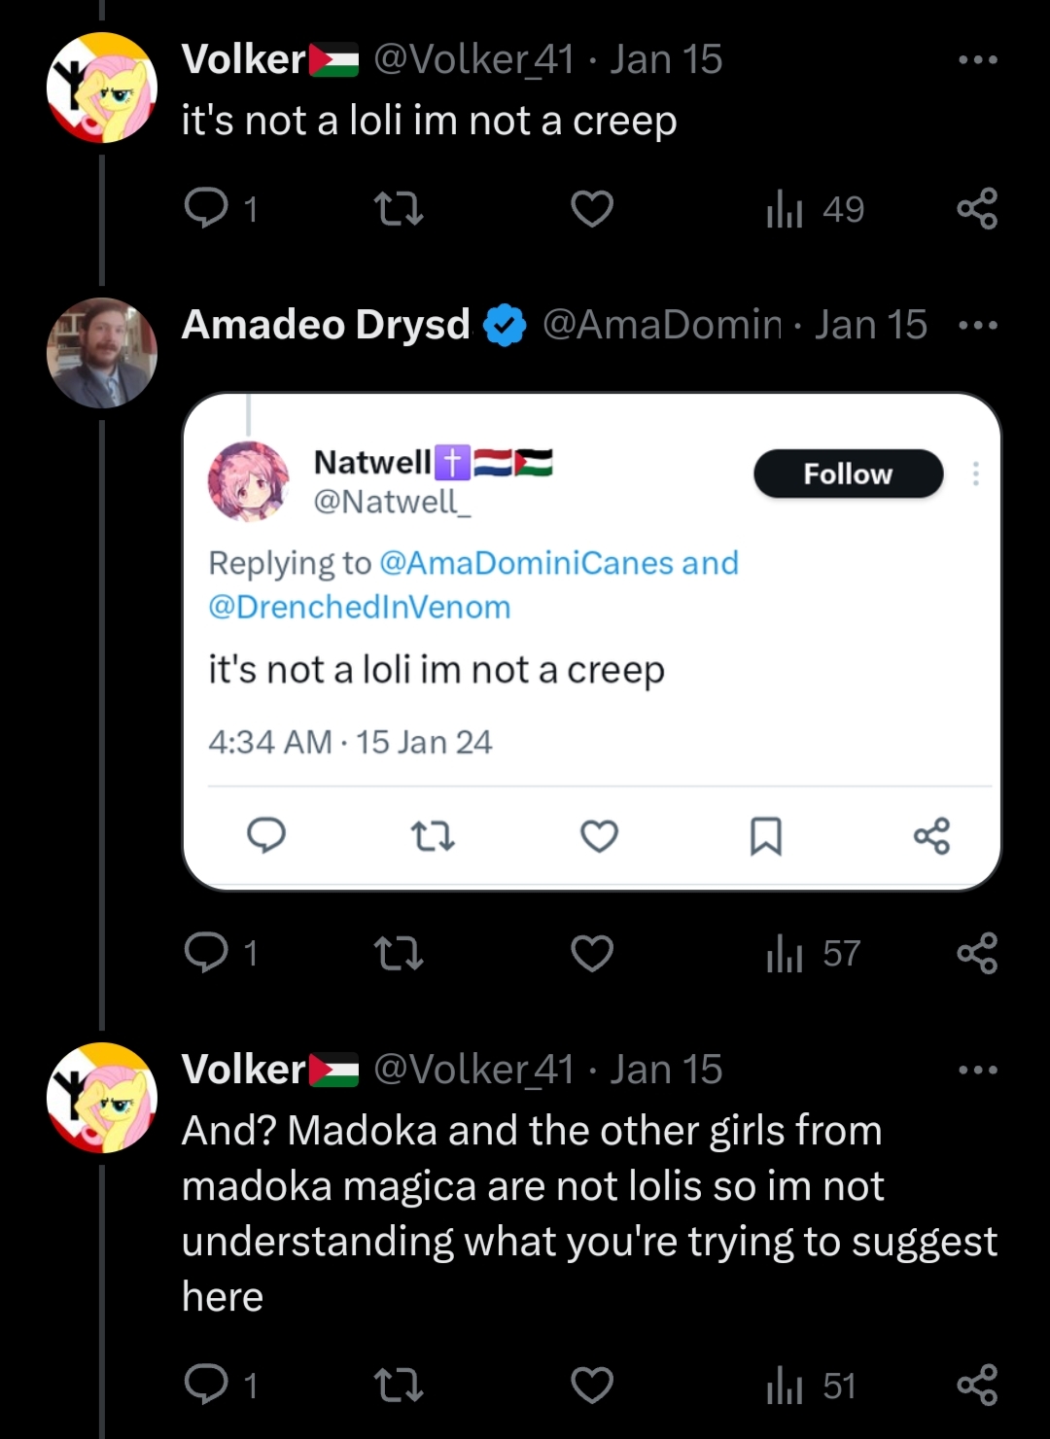This screenshot has width=1050, height=1439.
Task: Share Volker's first tweet
Action: 977,209
